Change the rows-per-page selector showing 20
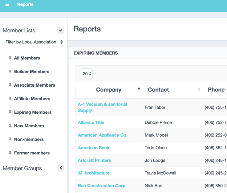227x193 pixels. [x=87, y=74]
